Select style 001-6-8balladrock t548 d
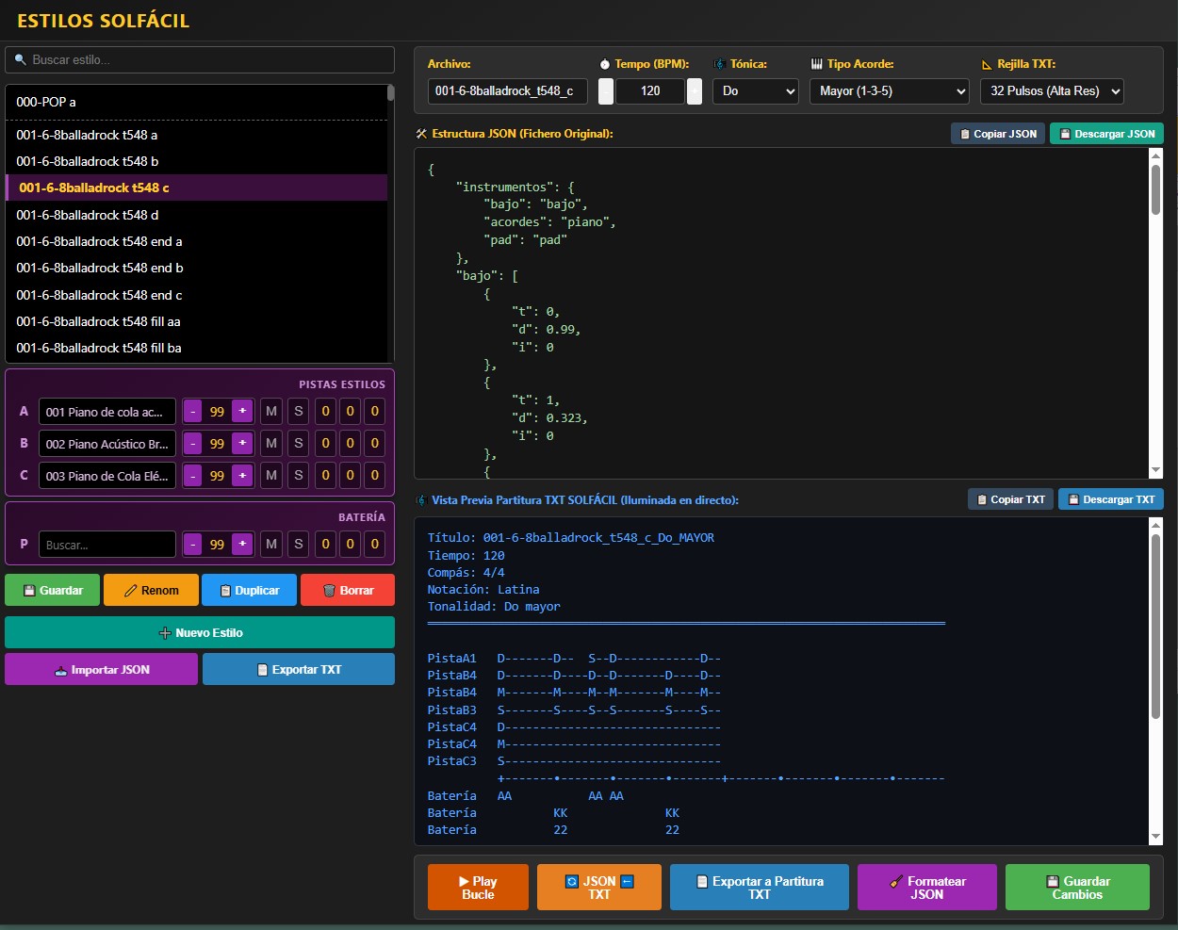1178x930 pixels. (x=196, y=215)
